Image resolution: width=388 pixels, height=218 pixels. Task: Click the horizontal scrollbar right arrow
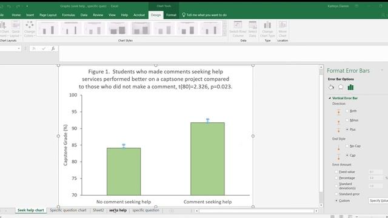pyautogui.click(x=316, y=211)
